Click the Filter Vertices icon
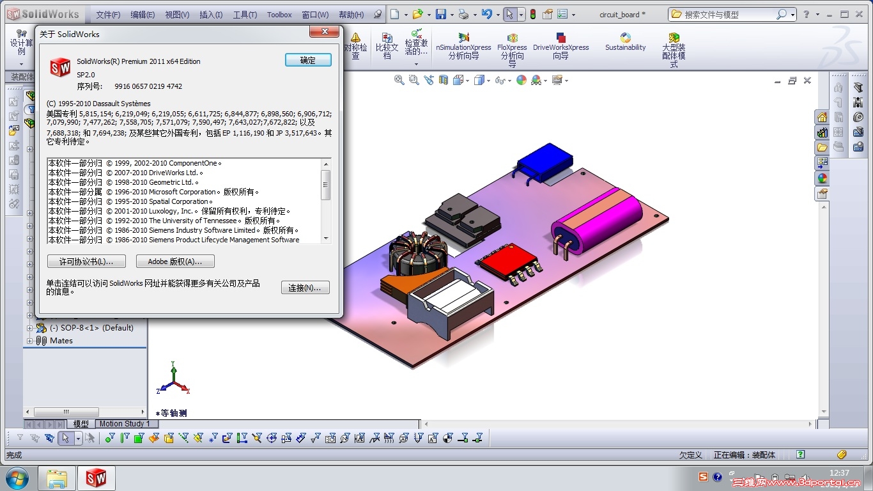This screenshot has height=491, width=873. (x=110, y=438)
